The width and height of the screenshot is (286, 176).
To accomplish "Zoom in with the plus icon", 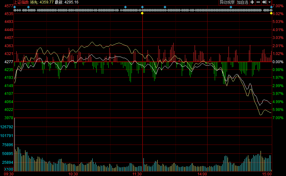I will tap(252, 2).
